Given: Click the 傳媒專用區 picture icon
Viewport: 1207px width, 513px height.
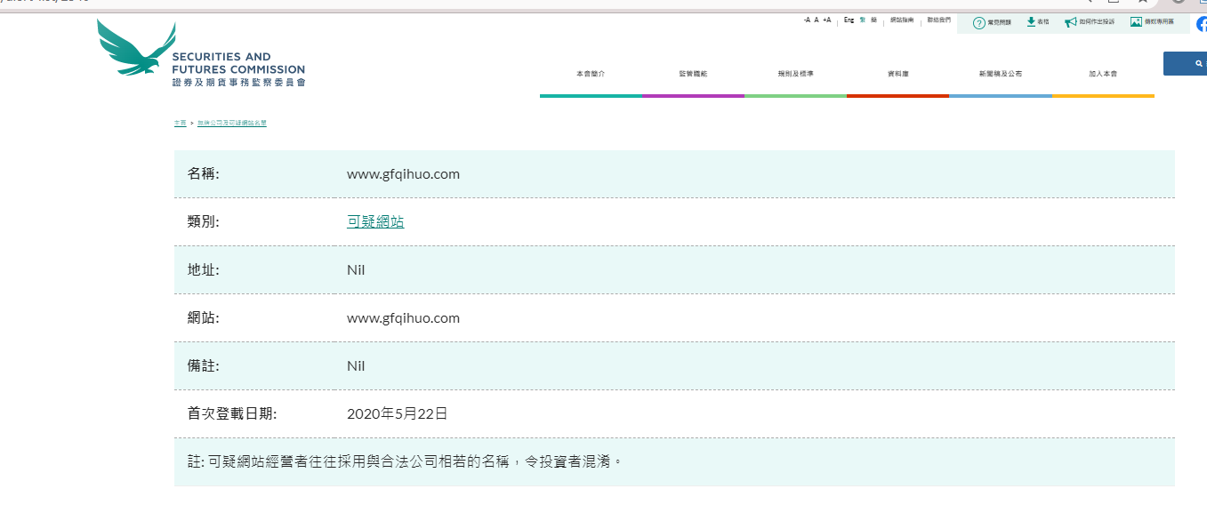Looking at the screenshot, I should (x=1136, y=21).
